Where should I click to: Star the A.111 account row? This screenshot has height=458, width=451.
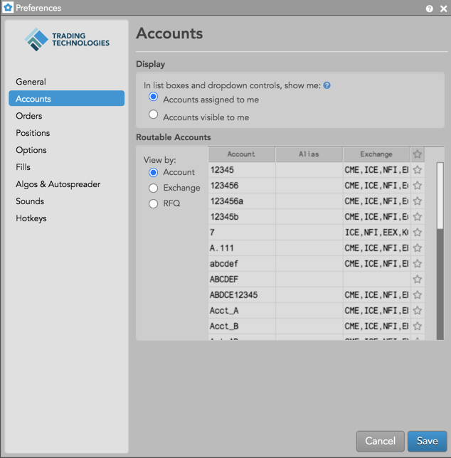pos(418,248)
